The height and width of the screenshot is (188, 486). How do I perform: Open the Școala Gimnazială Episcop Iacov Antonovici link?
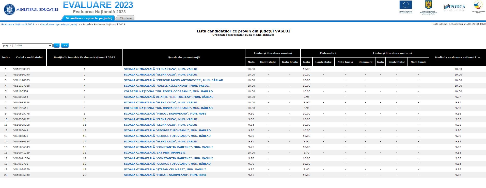pyautogui.click(x=174, y=80)
